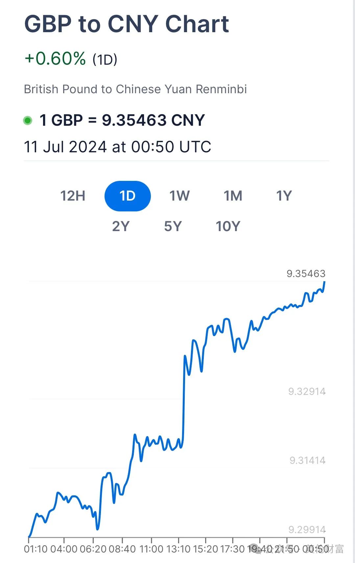
Task: Show the 2Y chart range
Action: click(x=121, y=226)
